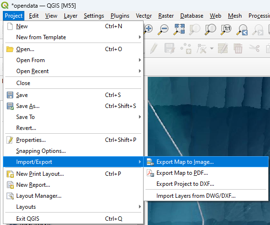Screen dimensions: 270x225
Task: Click the Zoom In magnifier icon
Action: (148, 29)
